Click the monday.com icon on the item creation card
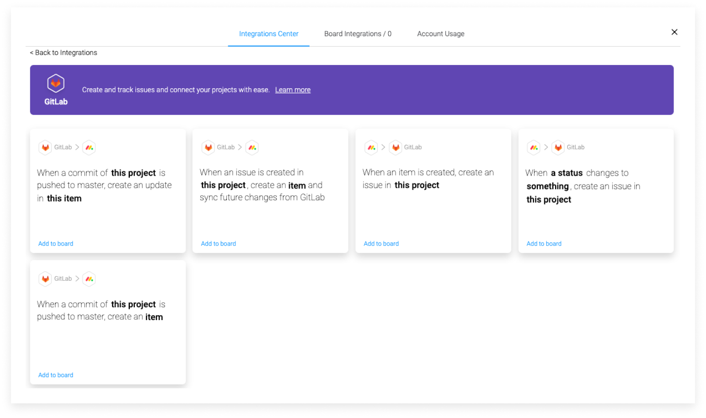 point(371,147)
